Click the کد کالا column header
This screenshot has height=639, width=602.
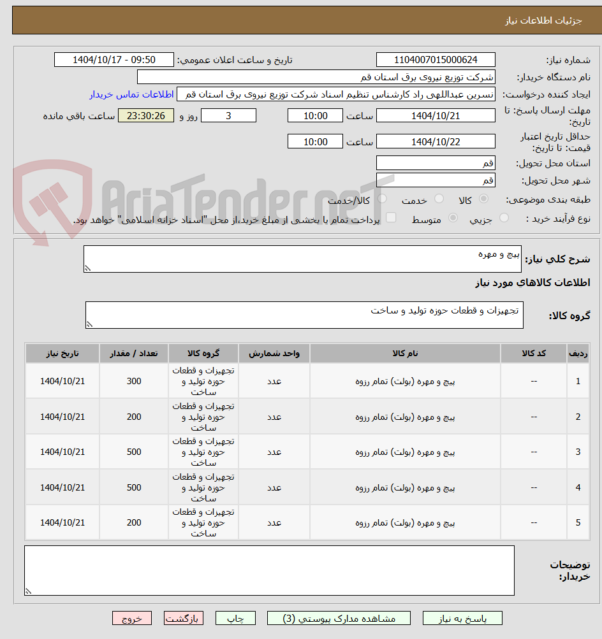pyautogui.click(x=534, y=354)
